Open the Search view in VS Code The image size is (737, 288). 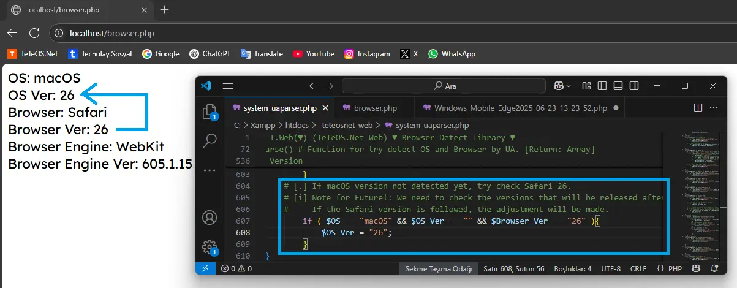click(210, 141)
